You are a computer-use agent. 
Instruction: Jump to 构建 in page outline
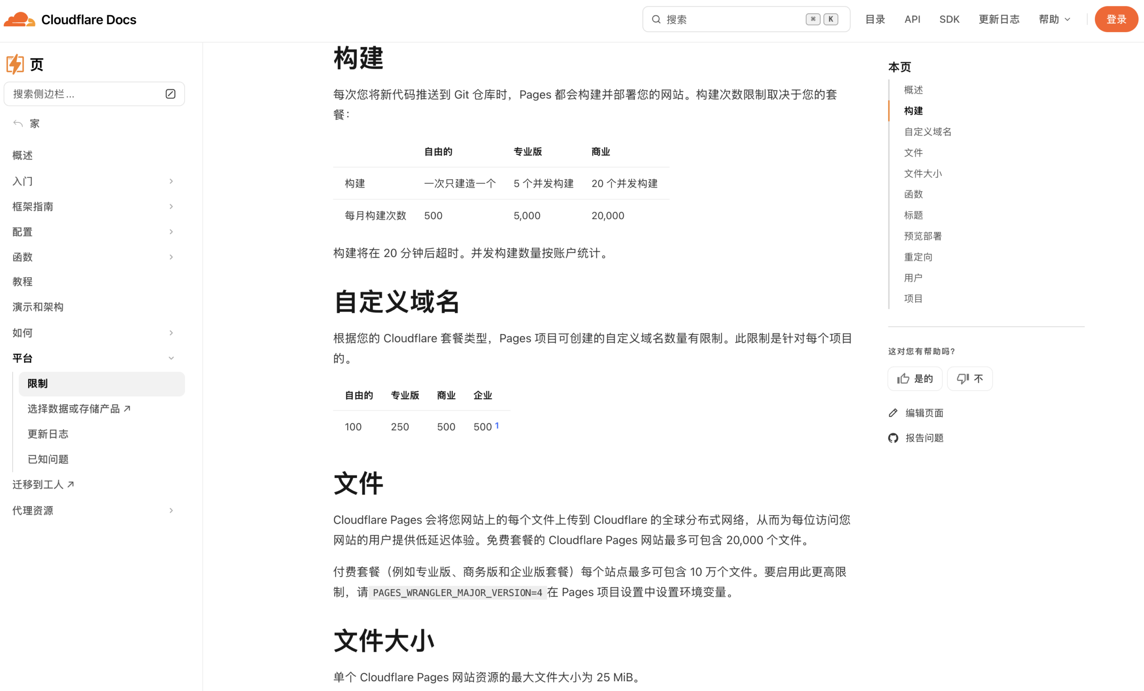(913, 111)
